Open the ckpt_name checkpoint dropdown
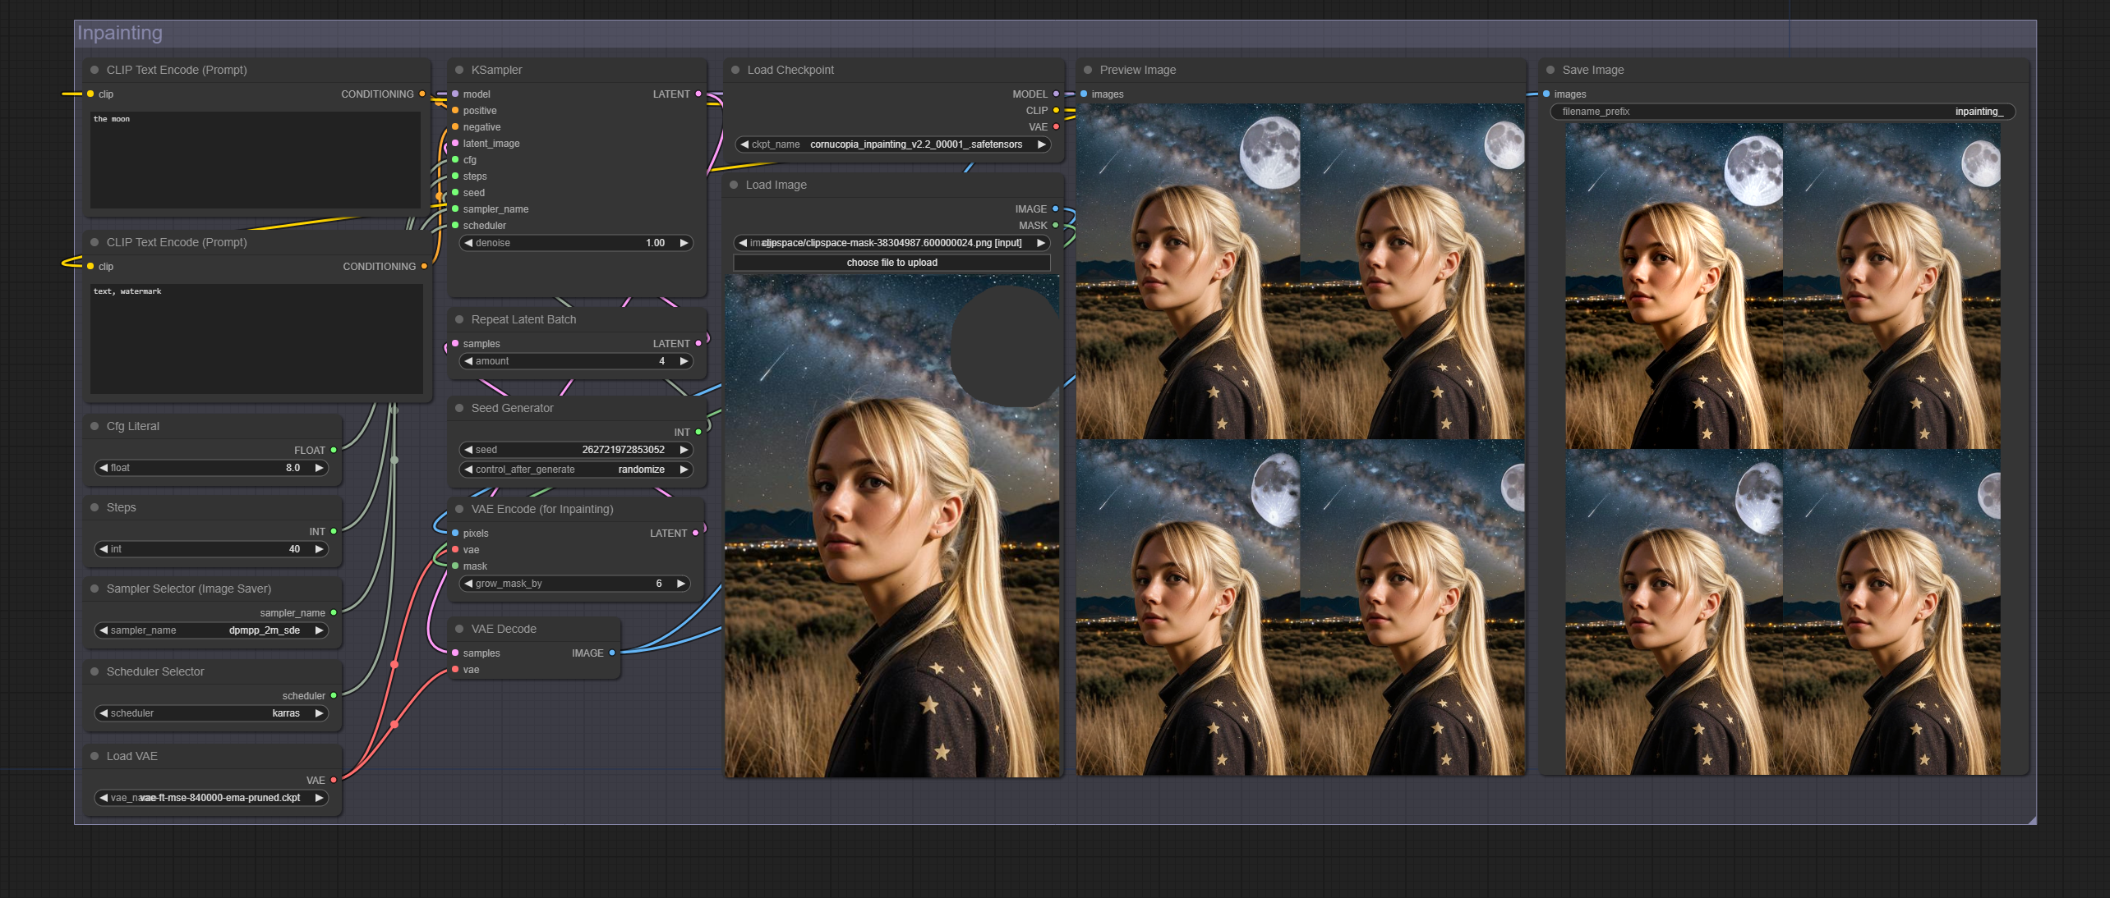 point(893,144)
